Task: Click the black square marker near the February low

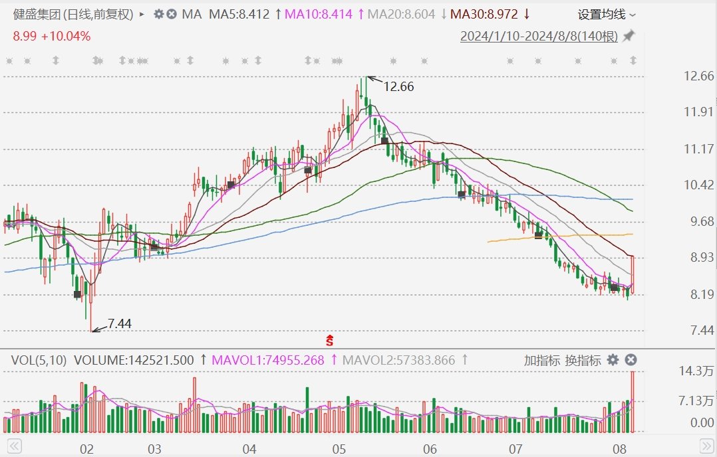Action: [x=78, y=294]
